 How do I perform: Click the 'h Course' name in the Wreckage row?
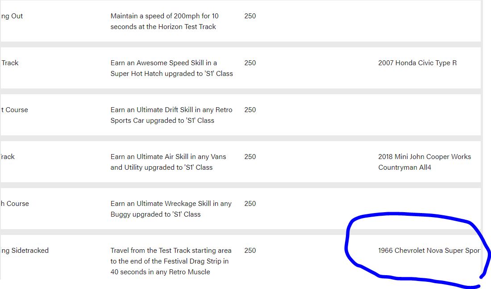(15, 203)
